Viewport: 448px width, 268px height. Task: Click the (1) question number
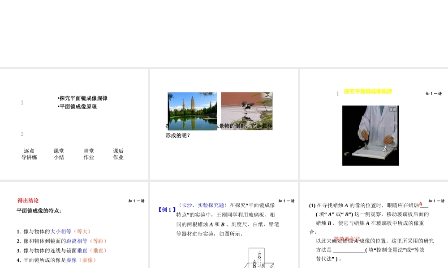click(312, 205)
